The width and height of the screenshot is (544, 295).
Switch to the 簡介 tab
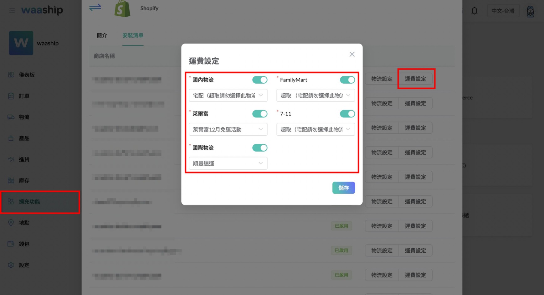pos(102,35)
